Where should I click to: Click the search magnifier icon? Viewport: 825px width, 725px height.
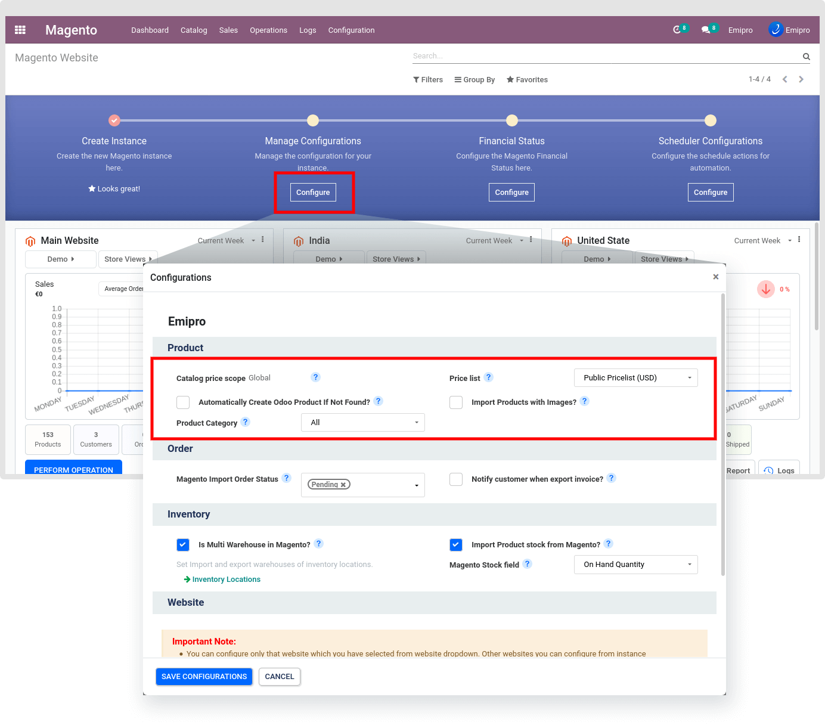point(806,57)
